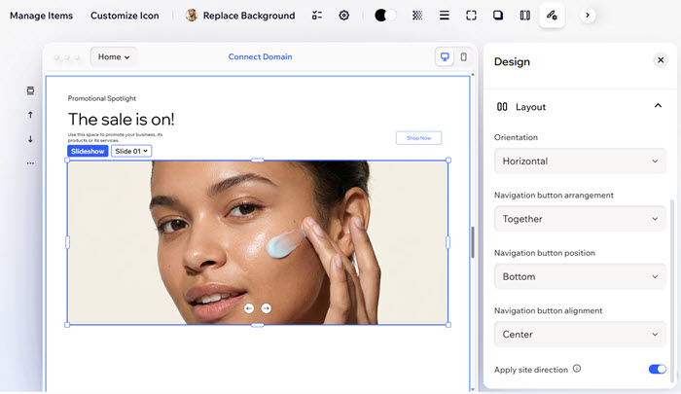Click Customize Icon in toolbar
Image resolution: width=681 pixels, height=394 pixels.
point(125,16)
